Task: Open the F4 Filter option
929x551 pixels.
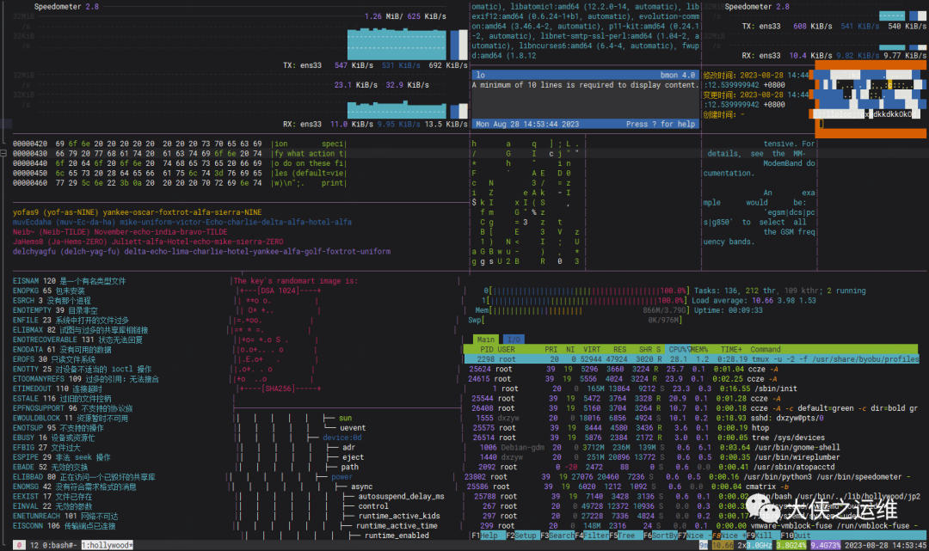Action: 591,535
